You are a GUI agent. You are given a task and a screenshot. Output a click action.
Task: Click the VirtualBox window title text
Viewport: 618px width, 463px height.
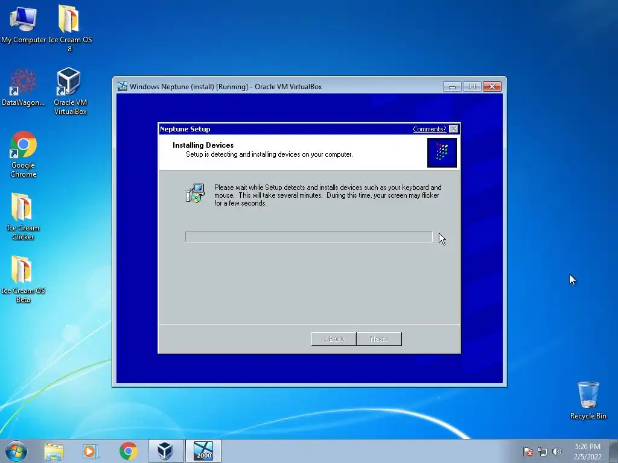226,87
